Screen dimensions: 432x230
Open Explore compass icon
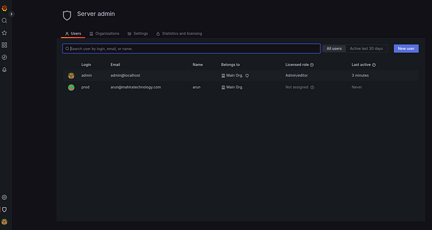pyautogui.click(x=4, y=57)
